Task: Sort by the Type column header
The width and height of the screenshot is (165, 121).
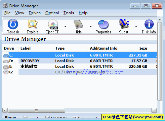Action: click(x=60, y=48)
